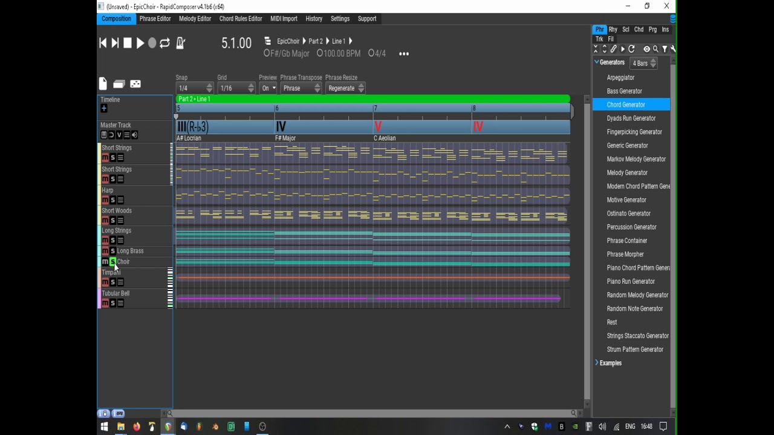Screen dimensions: 774x435
Task: Collapse the Generators tree section
Action: tap(597, 62)
